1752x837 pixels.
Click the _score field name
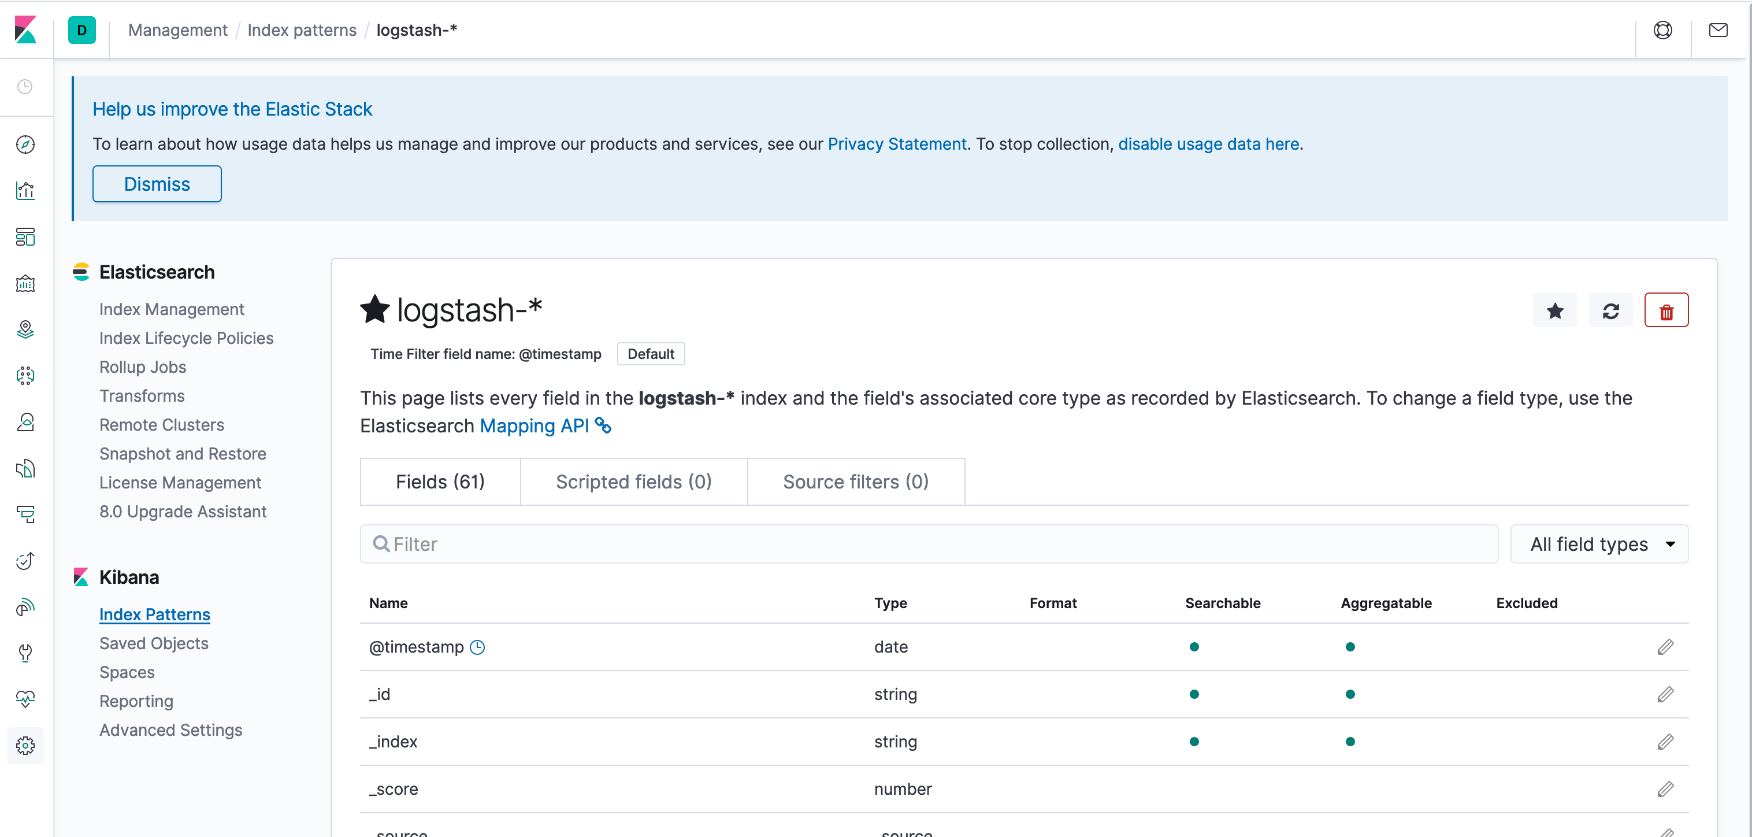pyautogui.click(x=393, y=790)
